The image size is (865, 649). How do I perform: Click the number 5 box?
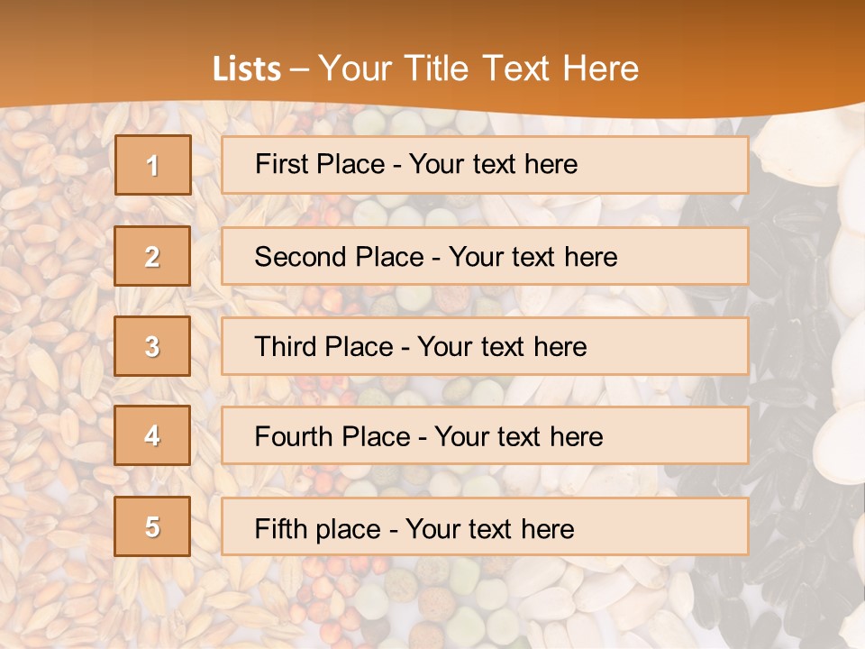[x=152, y=526]
